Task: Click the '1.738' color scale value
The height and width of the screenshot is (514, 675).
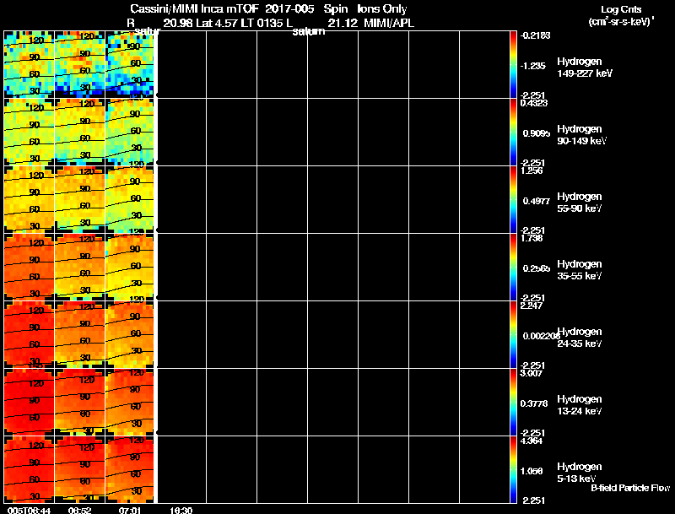Action: pyautogui.click(x=532, y=239)
